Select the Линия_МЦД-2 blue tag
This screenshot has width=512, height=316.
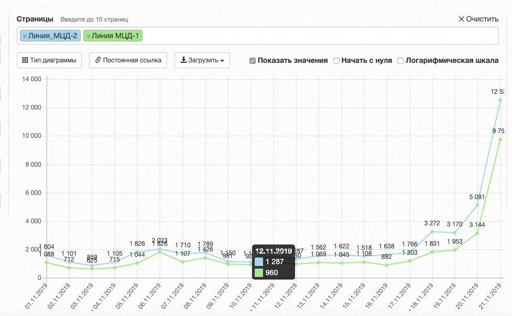(50, 36)
